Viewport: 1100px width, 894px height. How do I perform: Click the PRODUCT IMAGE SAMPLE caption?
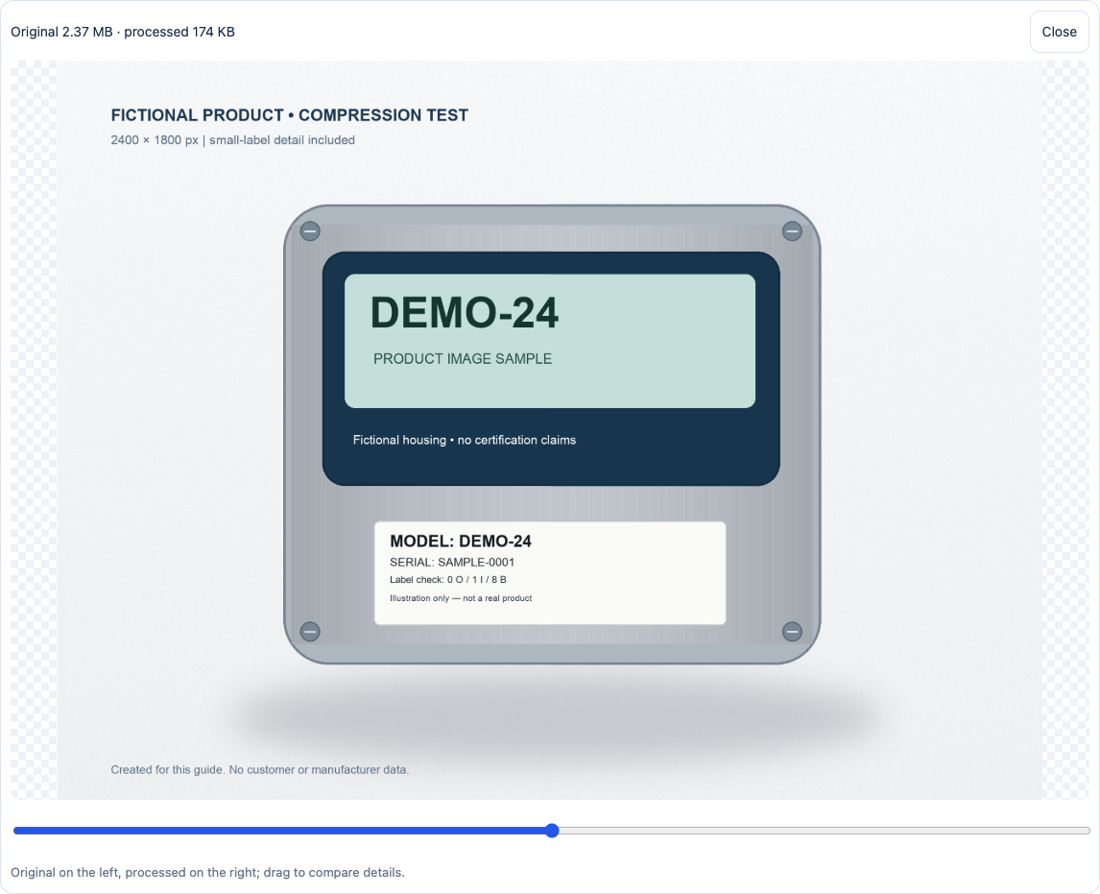click(x=463, y=358)
